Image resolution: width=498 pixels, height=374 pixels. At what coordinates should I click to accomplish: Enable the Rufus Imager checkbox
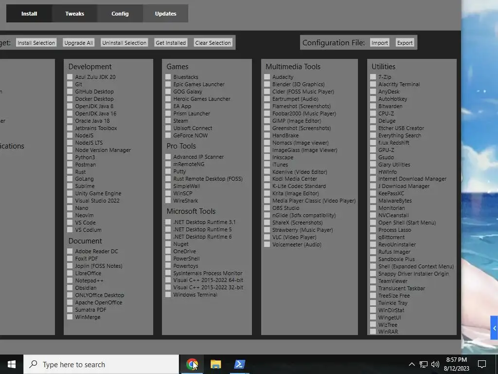[x=373, y=252]
